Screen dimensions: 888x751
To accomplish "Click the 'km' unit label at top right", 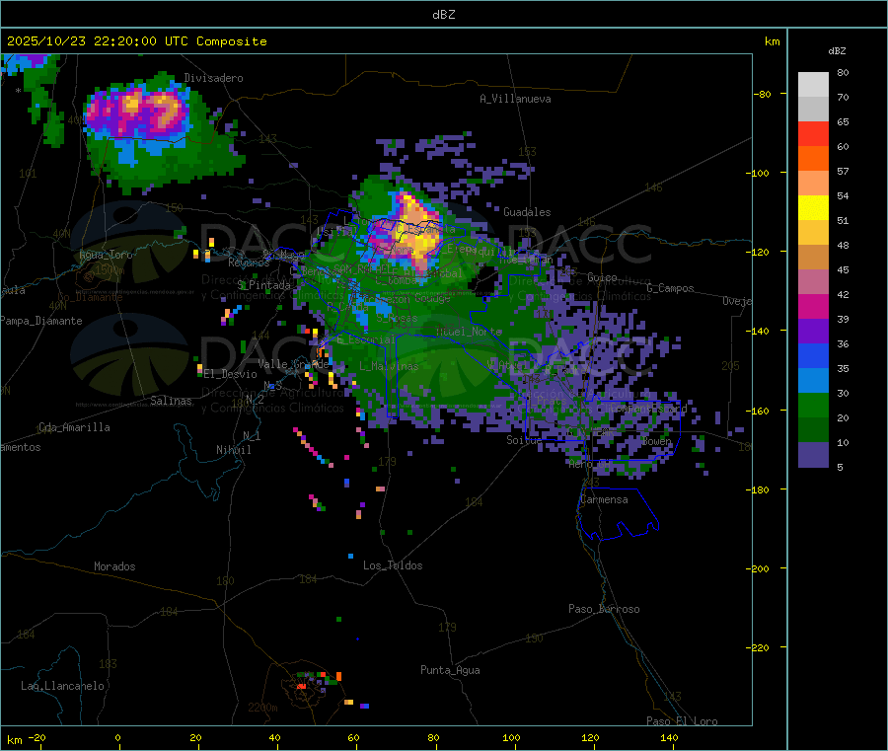I will (773, 40).
